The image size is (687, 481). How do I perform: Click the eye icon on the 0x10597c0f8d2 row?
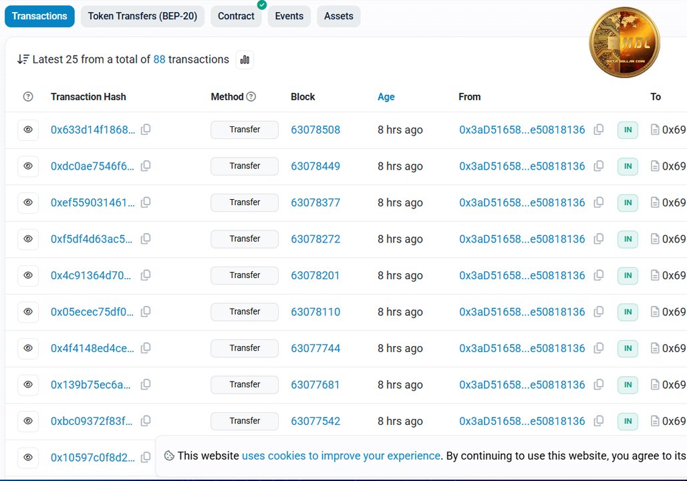coord(27,458)
